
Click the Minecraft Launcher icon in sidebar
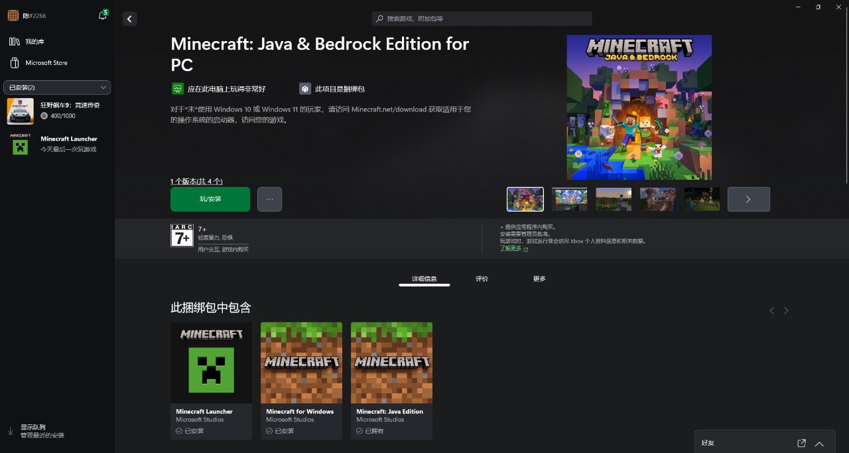21,144
